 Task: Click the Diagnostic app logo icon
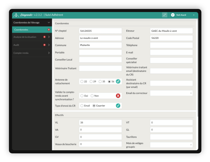click(16, 15)
